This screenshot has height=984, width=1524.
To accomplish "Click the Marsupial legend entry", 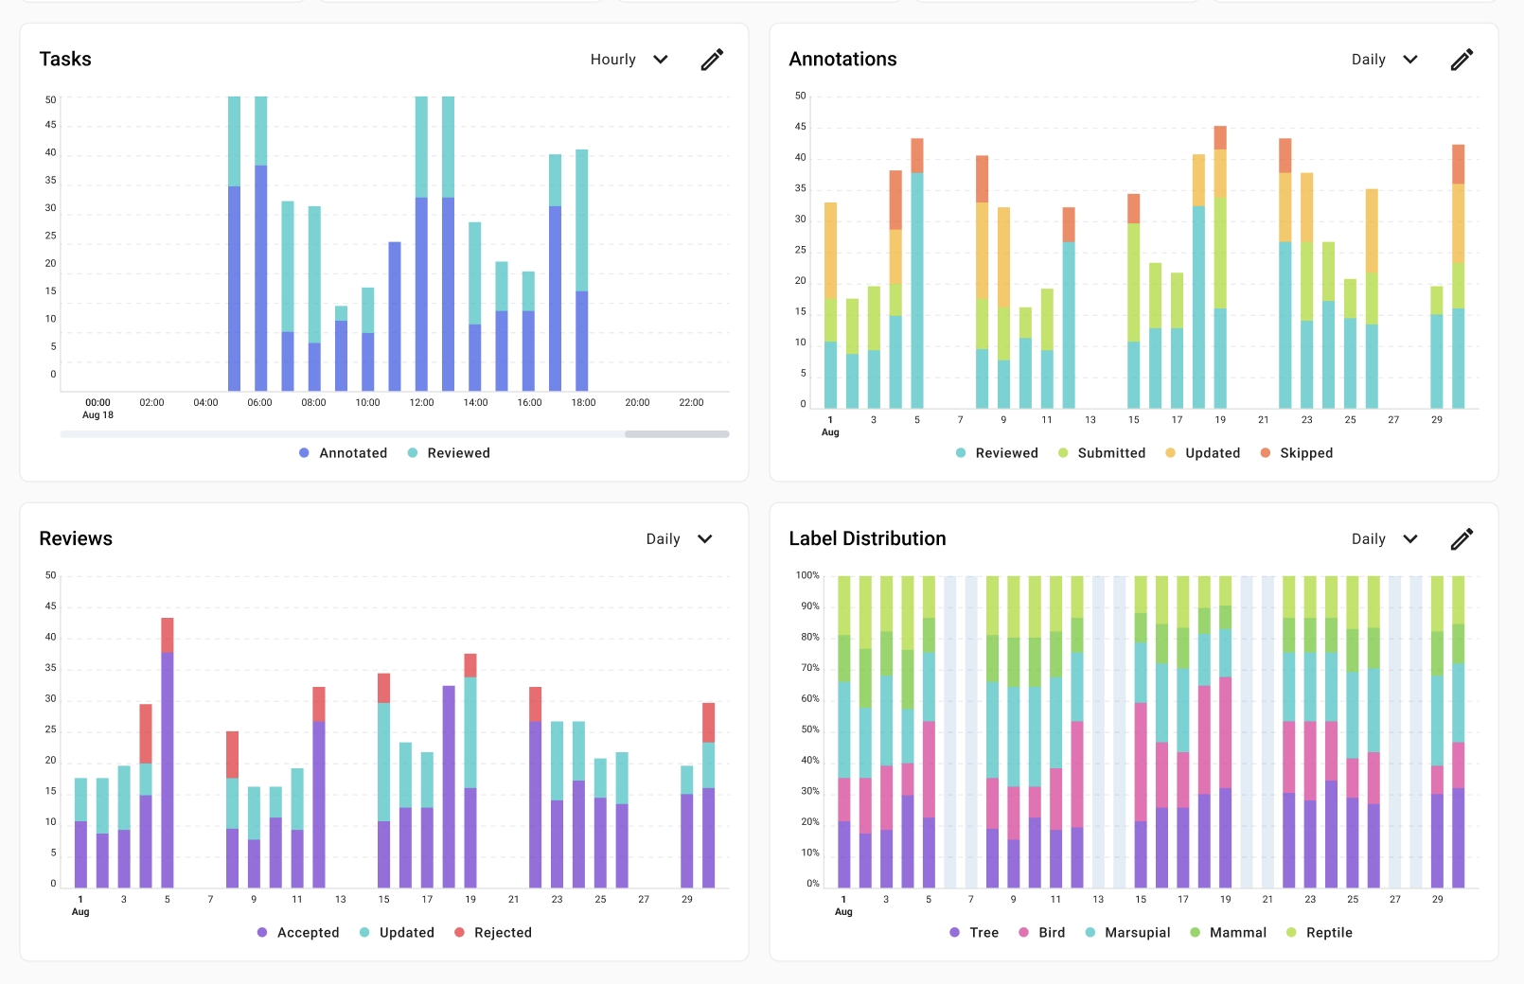I will (x=1127, y=933).
